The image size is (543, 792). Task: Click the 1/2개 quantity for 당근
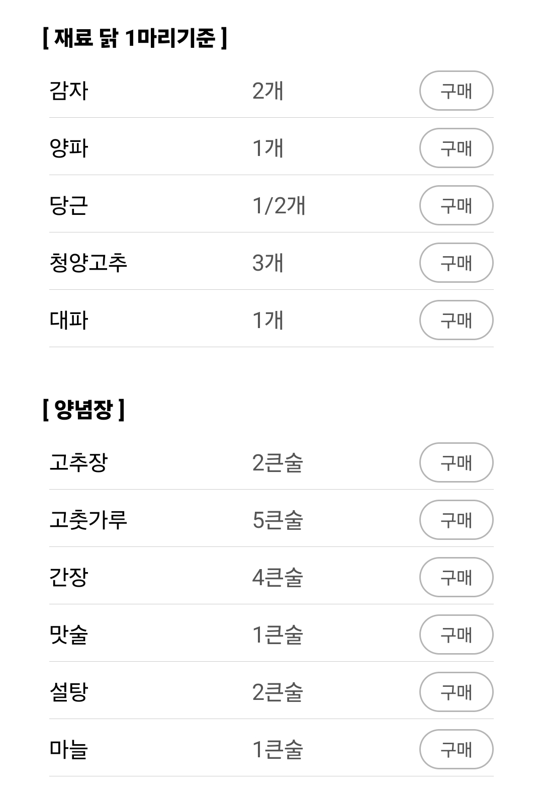(x=279, y=206)
